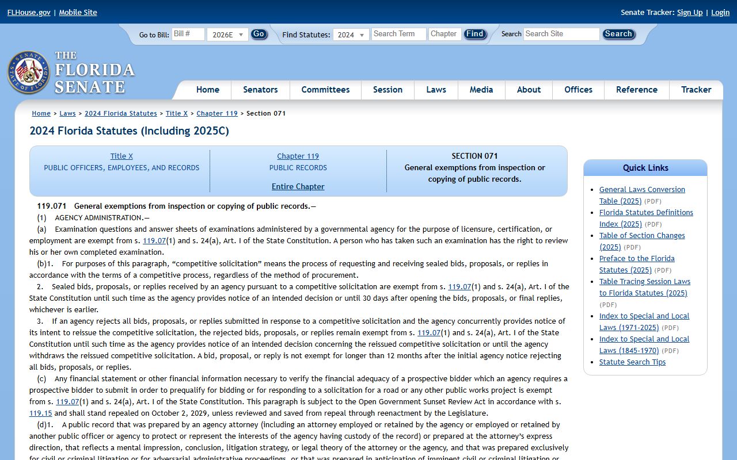The image size is (737, 460).
Task: Click the Senate Tracker Sign Up link
Action: pos(690,12)
